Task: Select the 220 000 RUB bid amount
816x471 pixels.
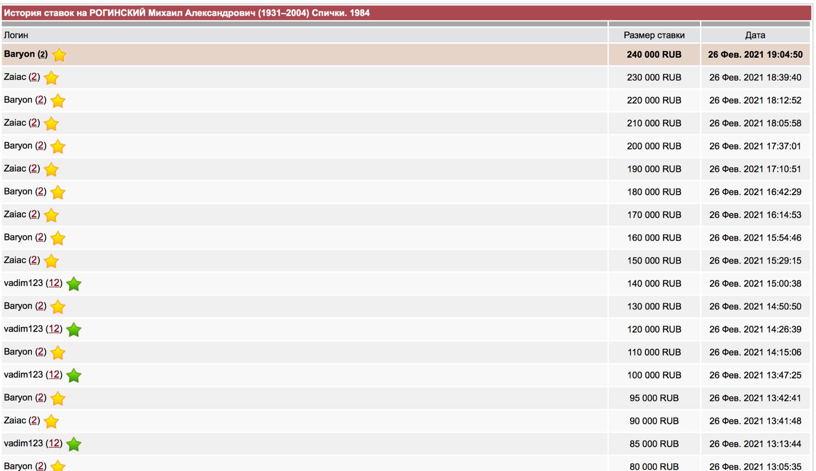Action: (x=654, y=100)
